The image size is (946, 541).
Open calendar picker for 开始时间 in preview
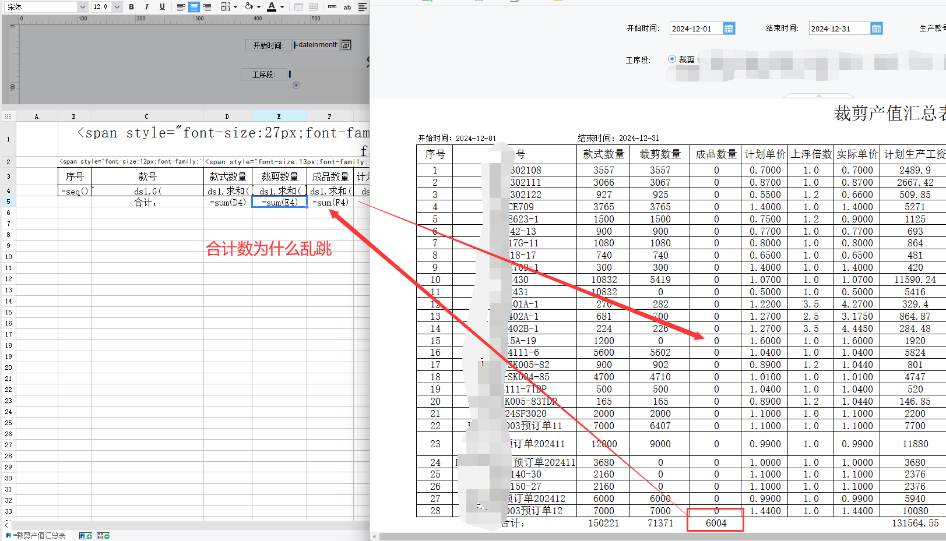click(x=729, y=29)
